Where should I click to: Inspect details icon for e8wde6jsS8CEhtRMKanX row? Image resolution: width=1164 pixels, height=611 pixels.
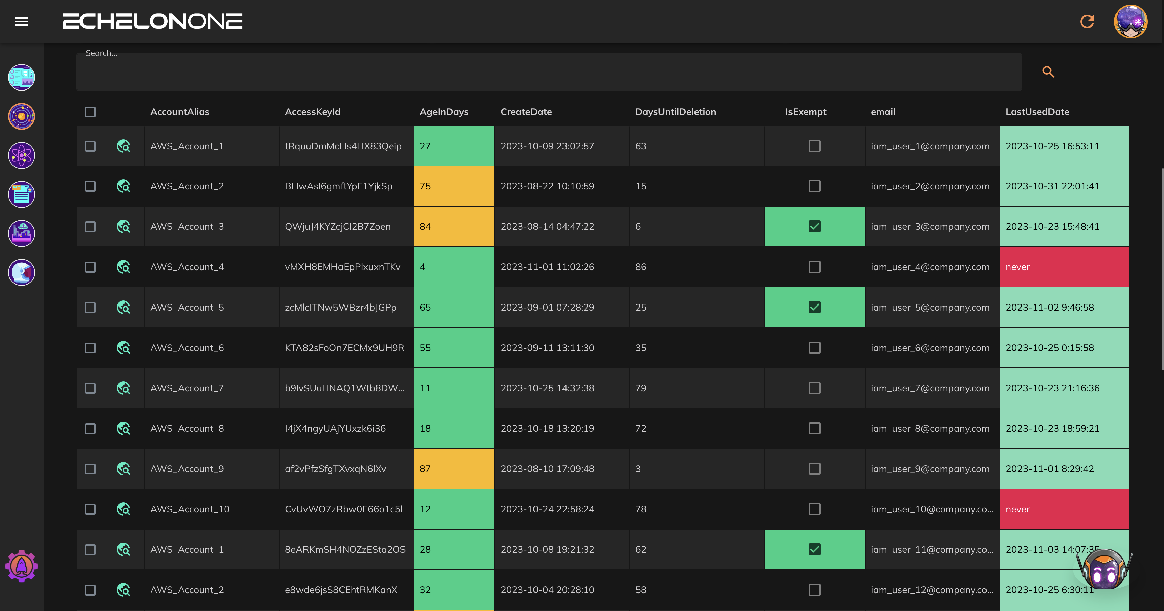tap(123, 590)
